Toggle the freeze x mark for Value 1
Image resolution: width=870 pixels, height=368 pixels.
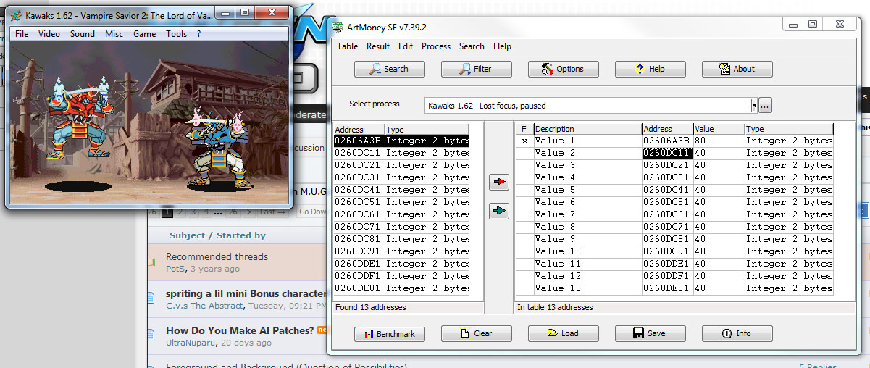click(524, 141)
